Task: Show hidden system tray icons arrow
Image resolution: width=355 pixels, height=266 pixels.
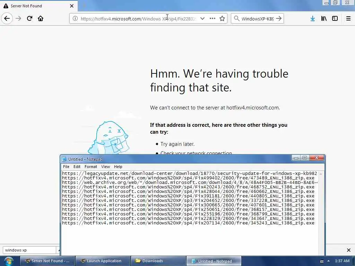Action: [328, 261]
